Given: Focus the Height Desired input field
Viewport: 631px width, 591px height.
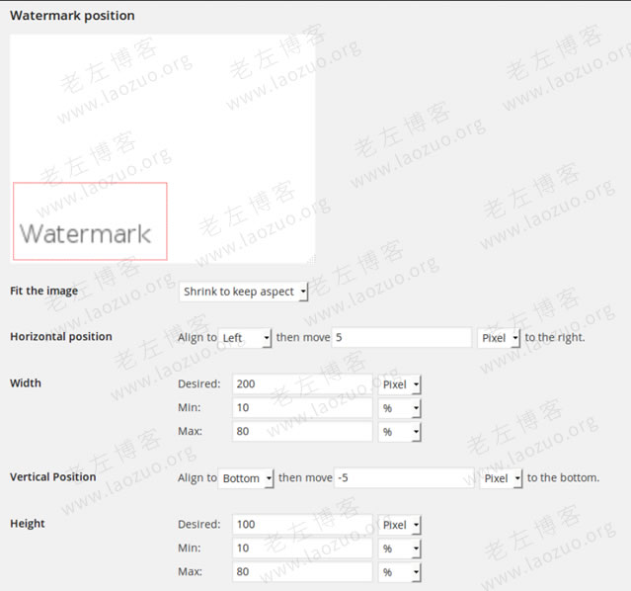Looking at the screenshot, I should pyautogui.click(x=302, y=525).
